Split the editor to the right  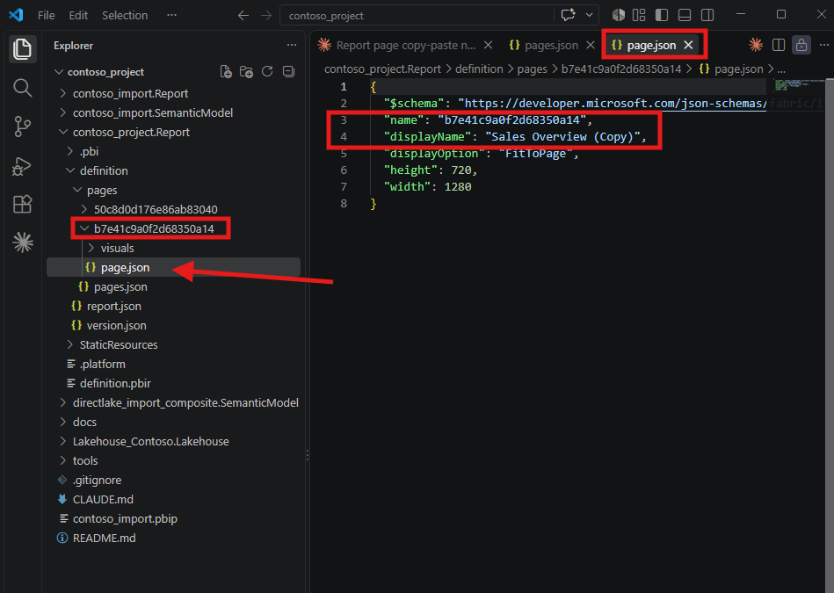click(x=778, y=45)
